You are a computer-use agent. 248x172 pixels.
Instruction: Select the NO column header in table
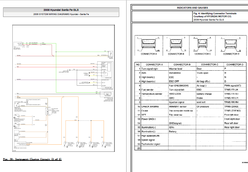(138, 64)
